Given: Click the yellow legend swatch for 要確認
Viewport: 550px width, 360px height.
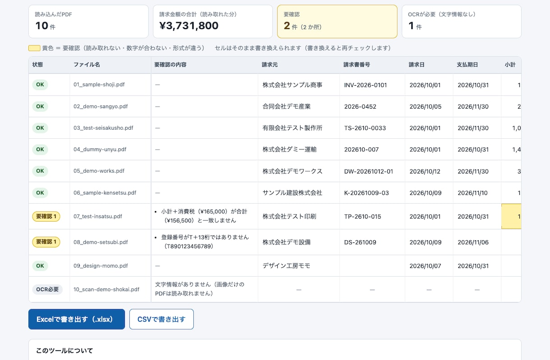Looking at the screenshot, I should (34, 48).
